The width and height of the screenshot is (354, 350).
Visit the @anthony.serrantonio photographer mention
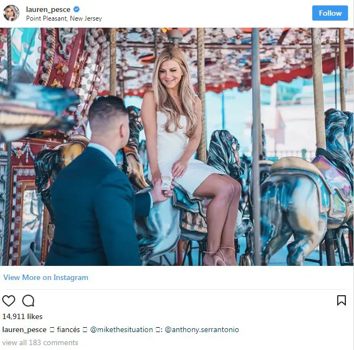pyautogui.click(x=202, y=329)
